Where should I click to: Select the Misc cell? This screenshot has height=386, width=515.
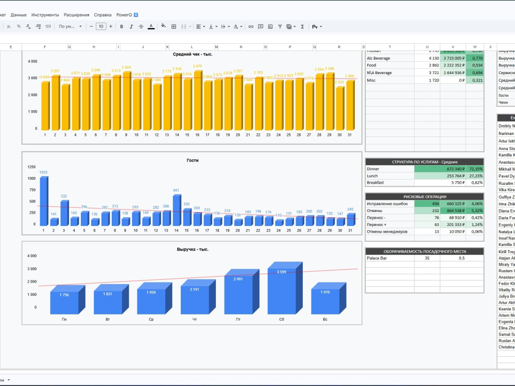click(x=389, y=80)
